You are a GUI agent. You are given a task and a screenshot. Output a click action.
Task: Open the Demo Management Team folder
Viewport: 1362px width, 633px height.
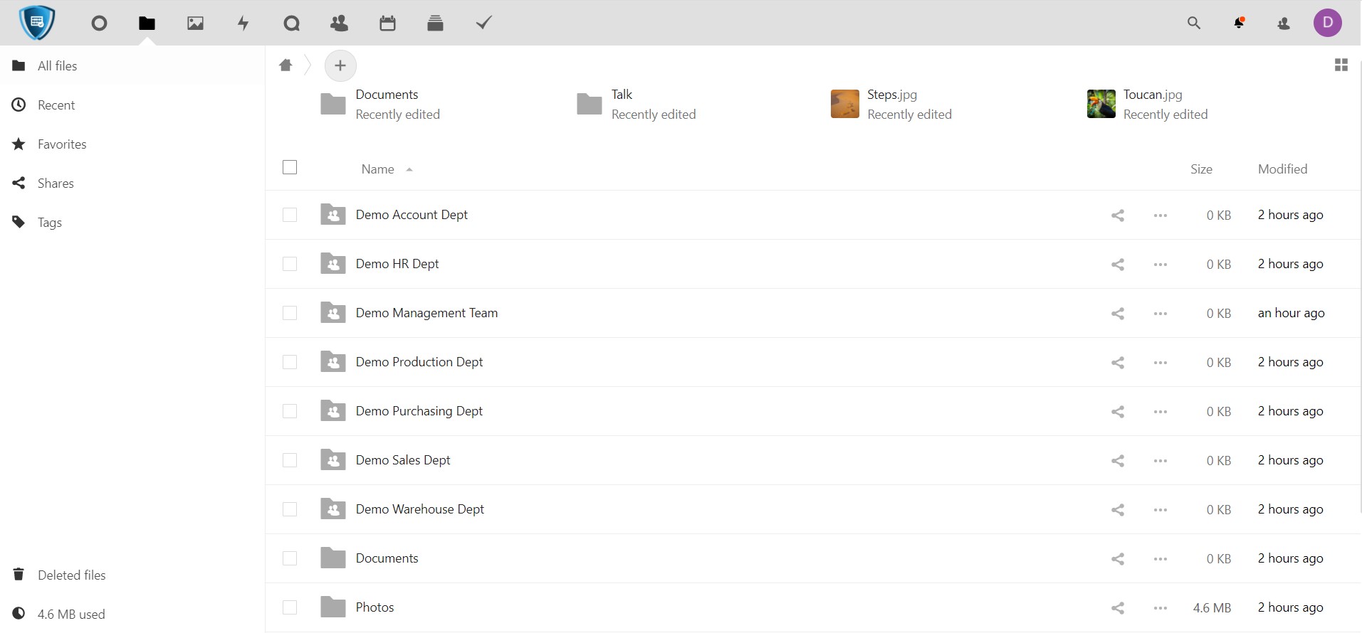pos(426,313)
